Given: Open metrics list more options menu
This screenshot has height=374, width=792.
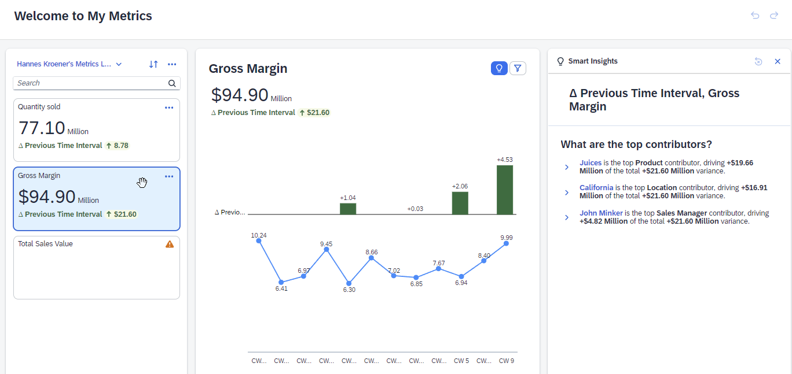Looking at the screenshot, I should tap(172, 64).
